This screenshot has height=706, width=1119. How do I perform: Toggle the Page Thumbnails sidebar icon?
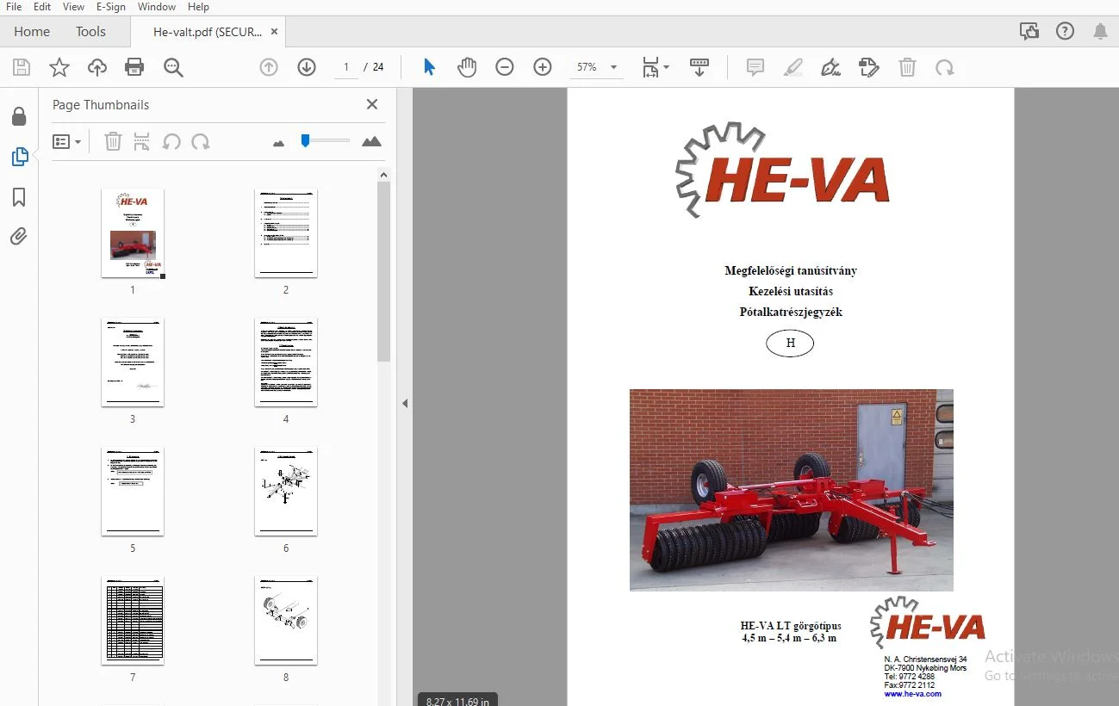(x=19, y=157)
